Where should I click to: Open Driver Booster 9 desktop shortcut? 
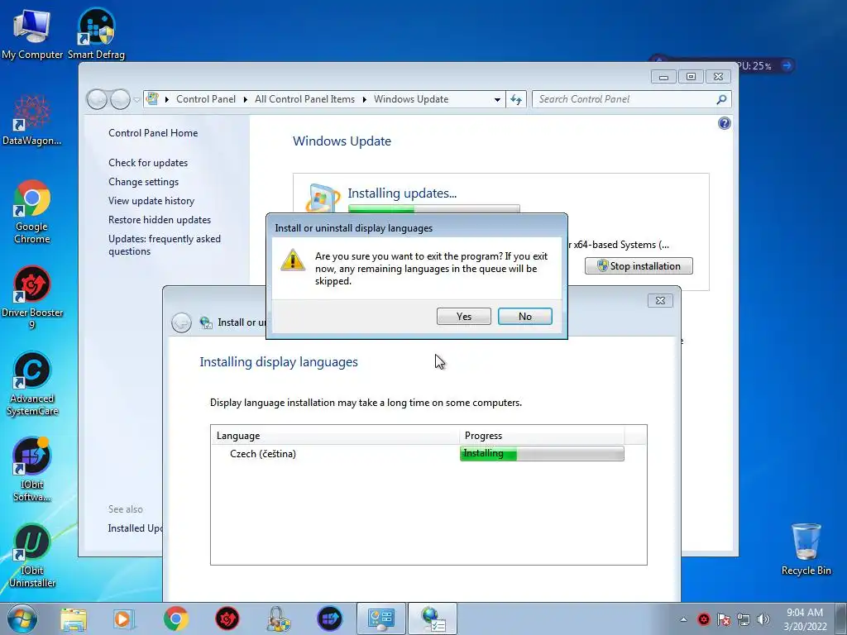32,298
